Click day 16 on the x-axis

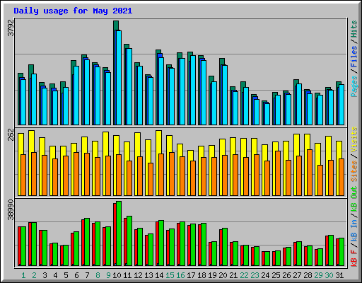[180, 275]
